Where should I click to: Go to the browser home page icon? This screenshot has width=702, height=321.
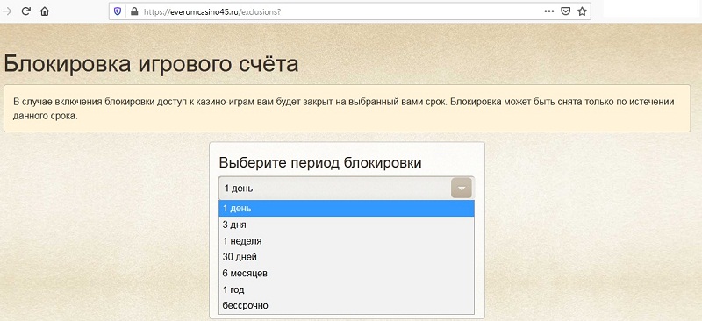[x=45, y=11]
